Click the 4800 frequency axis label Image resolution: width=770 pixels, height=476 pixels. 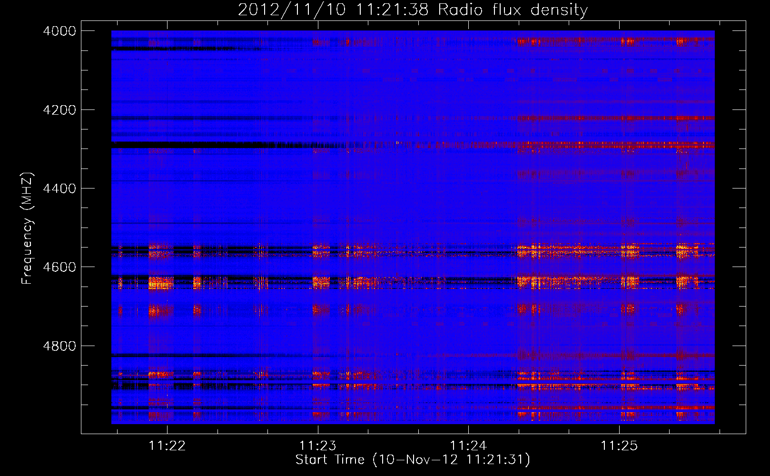click(x=59, y=346)
